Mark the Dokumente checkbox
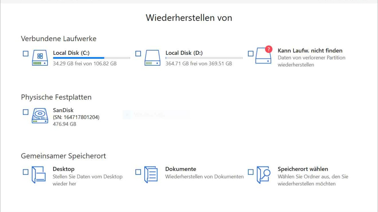Screen dimensions: 378x212 (138, 172)
